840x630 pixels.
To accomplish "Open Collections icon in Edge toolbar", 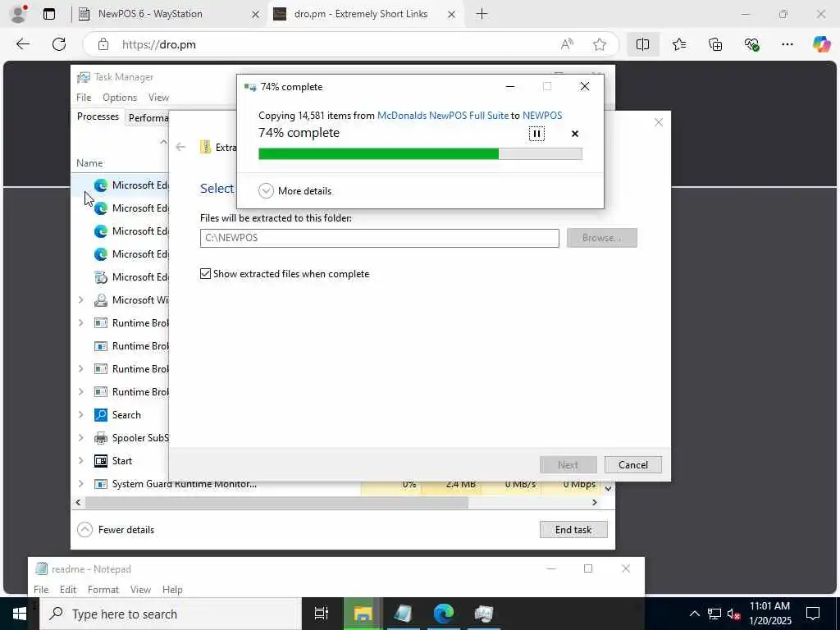I will click(x=715, y=44).
